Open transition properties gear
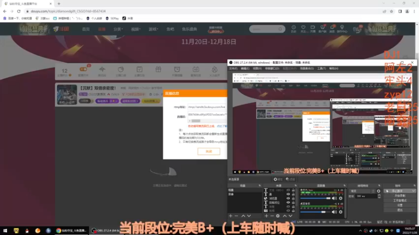Viewport: 419px width, 235px height. 379,191
